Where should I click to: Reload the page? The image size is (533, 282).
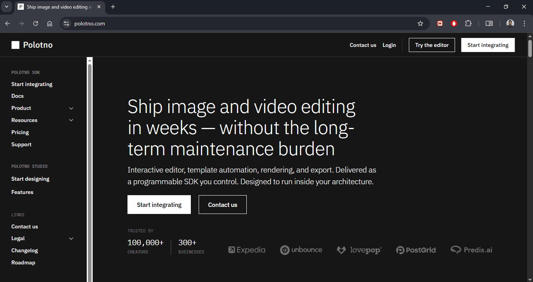tap(36, 23)
